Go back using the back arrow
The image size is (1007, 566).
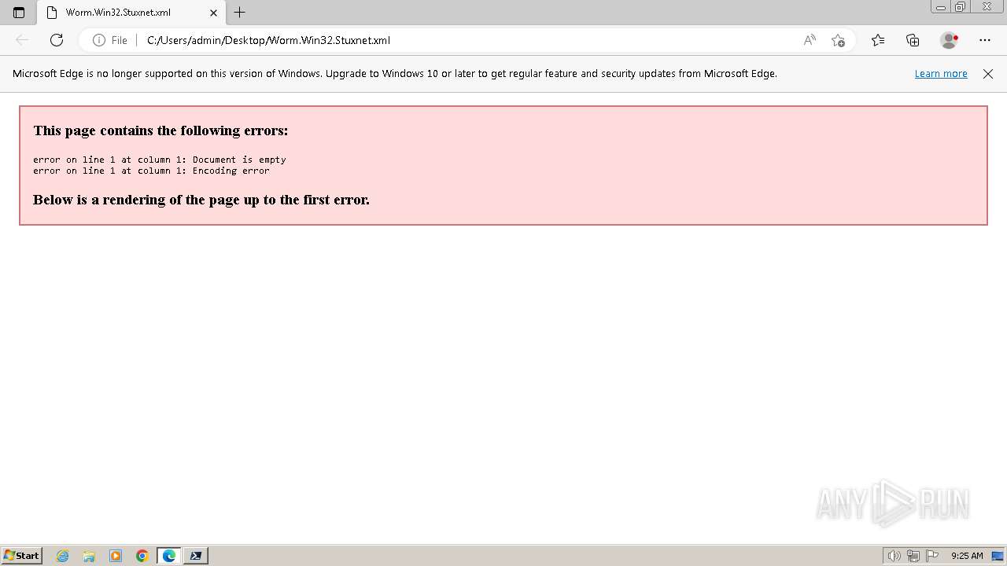pos(22,40)
